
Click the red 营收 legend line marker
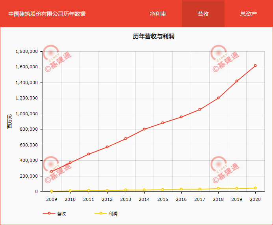(x=49, y=214)
